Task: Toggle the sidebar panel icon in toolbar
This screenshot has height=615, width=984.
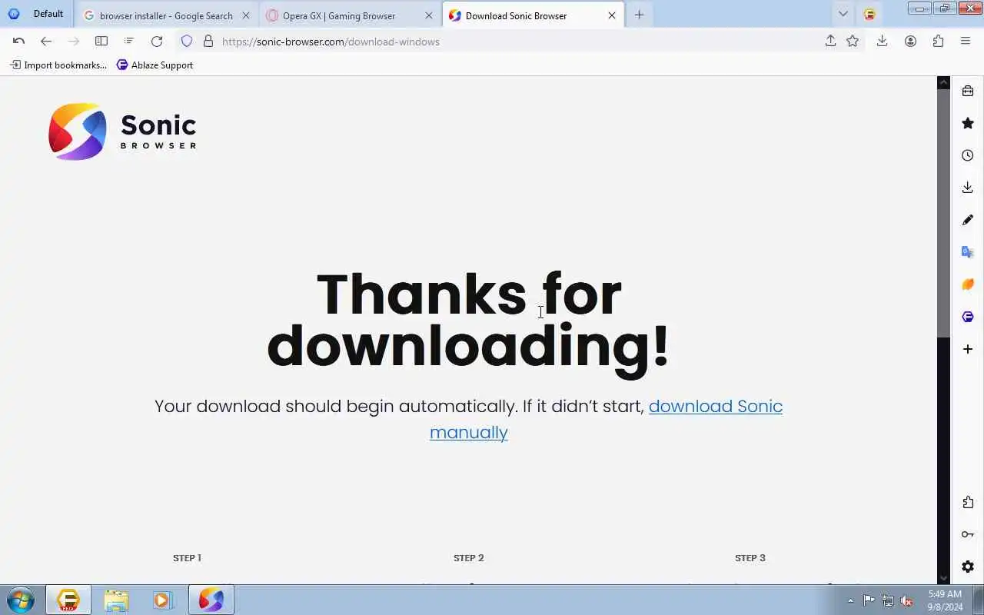Action: point(101,42)
